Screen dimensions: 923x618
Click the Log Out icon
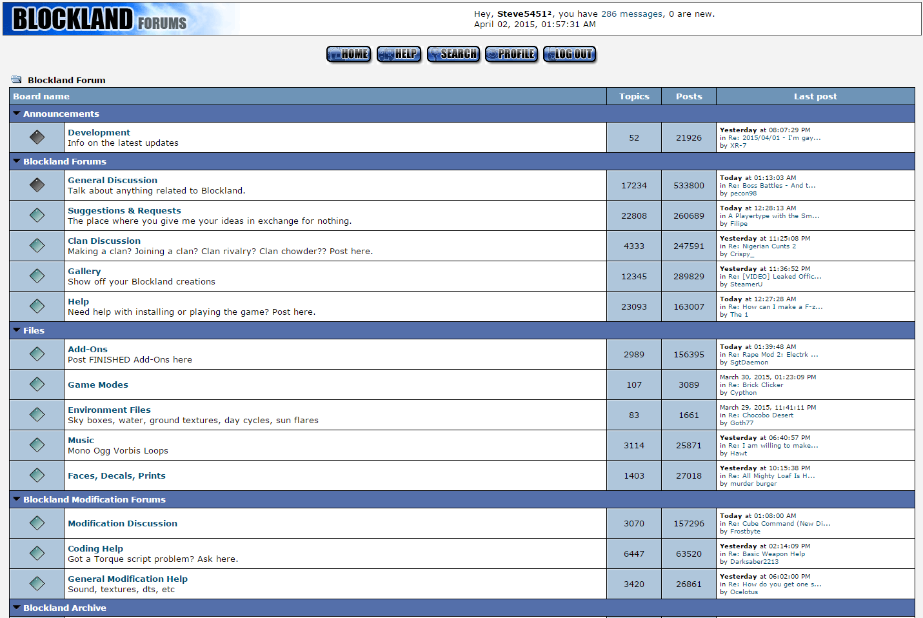coord(570,54)
